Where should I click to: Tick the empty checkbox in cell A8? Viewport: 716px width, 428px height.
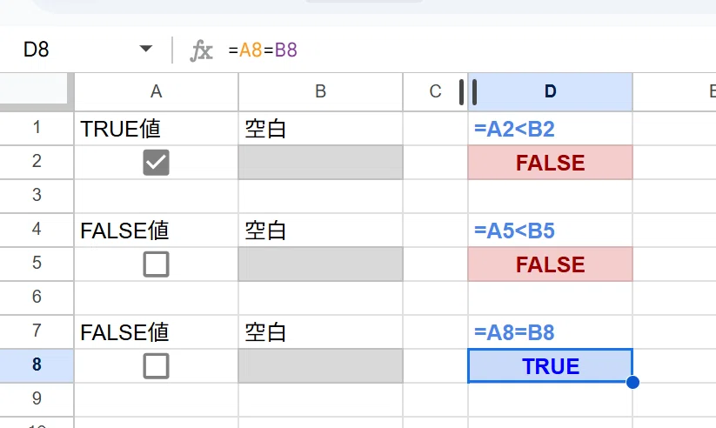(x=157, y=366)
